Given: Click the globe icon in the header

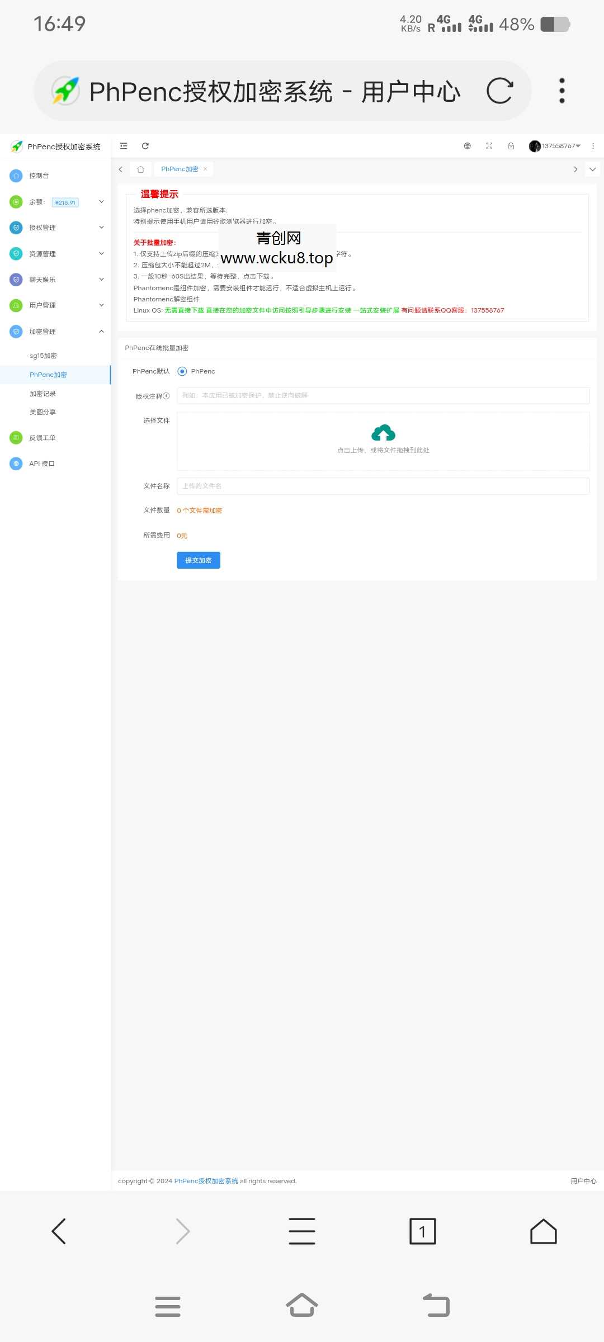Looking at the screenshot, I should (467, 146).
